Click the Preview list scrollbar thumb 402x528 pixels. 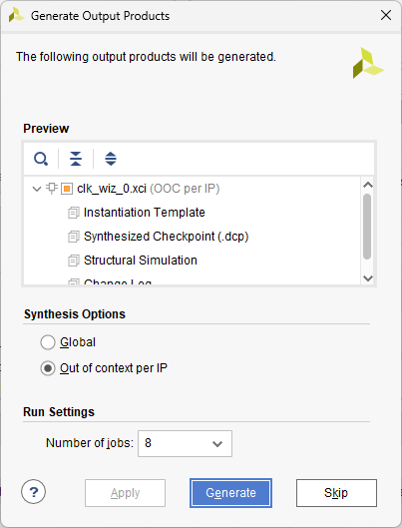coord(367,227)
